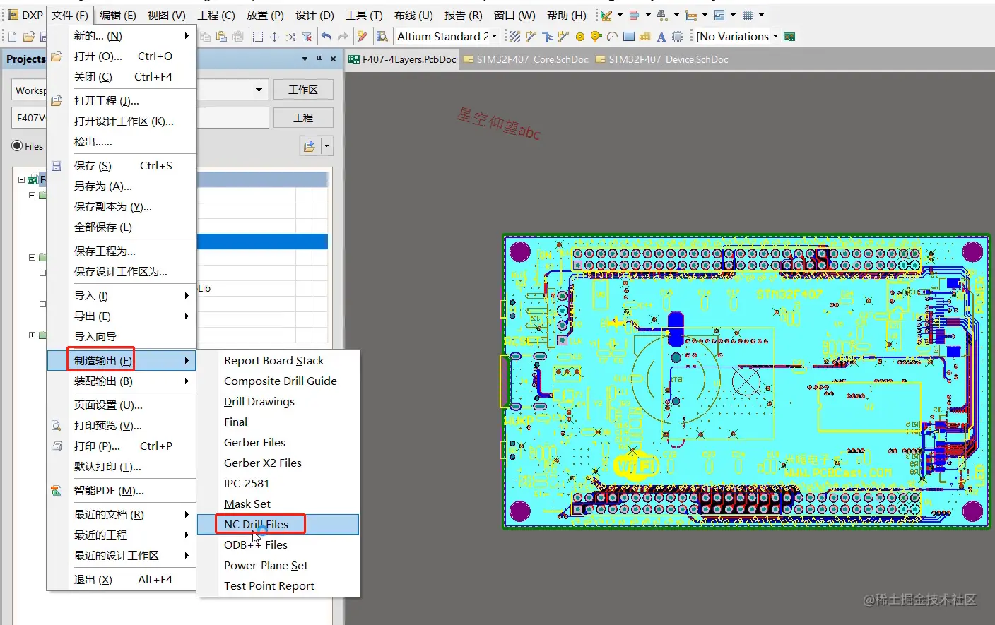The width and height of the screenshot is (995, 625).
Task: Open the No Variations dropdown
Action: (x=775, y=37)
